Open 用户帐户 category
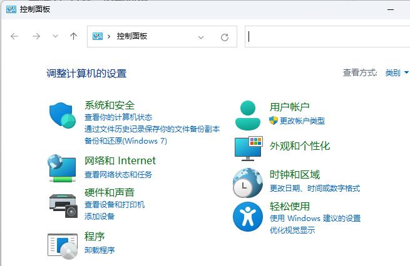 point(290,107)
